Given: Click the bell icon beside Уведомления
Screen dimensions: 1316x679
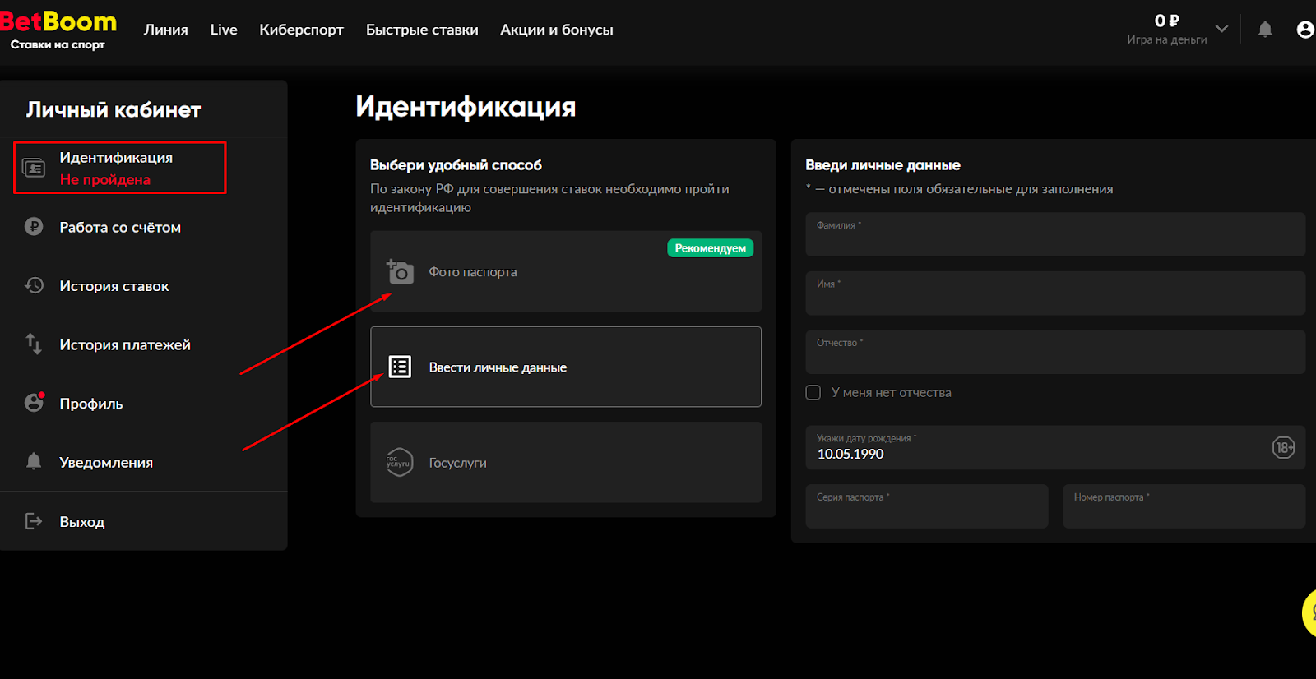Looking at the screenshot, I should [x=34, y=461].
